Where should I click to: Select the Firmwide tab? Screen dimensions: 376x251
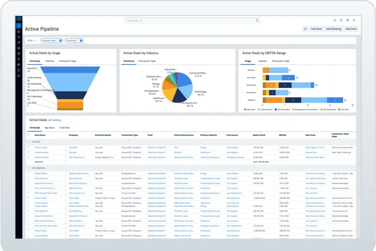click(35, 128)
